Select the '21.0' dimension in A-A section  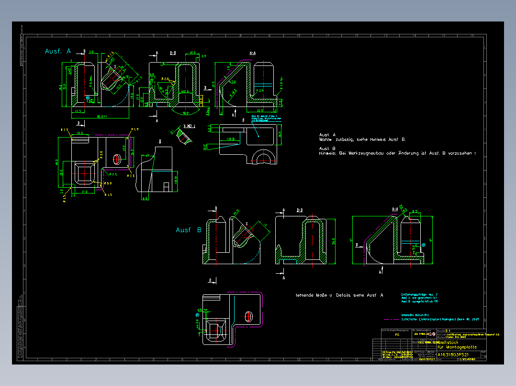point(260,111)
